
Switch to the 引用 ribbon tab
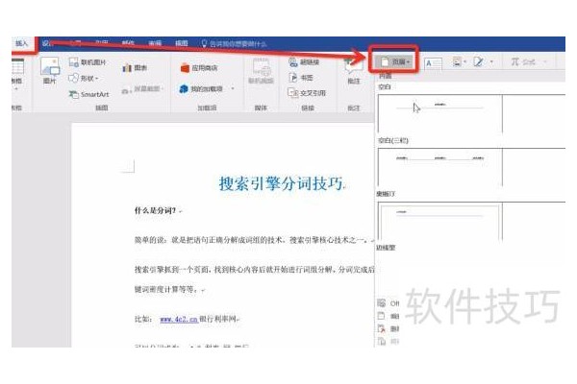[x=102, y=43]
